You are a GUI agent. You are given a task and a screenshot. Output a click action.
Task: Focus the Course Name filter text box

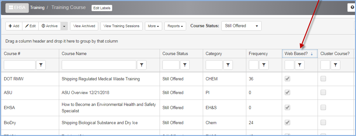point(99,65)
